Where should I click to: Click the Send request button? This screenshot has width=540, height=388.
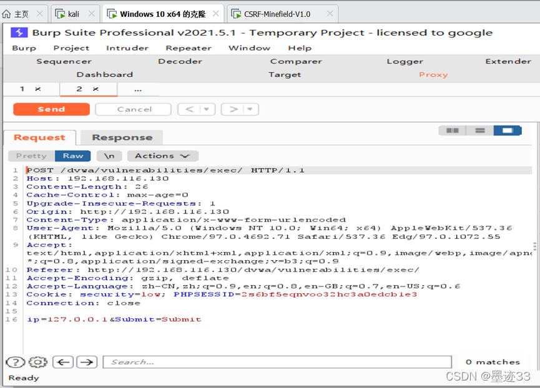pyautogui.click(x=51, y=109)
